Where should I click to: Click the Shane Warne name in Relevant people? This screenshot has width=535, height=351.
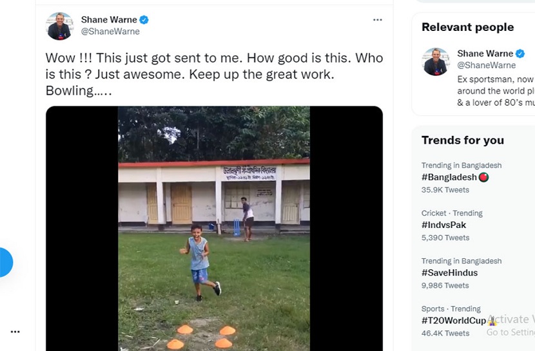click(485, 53)
